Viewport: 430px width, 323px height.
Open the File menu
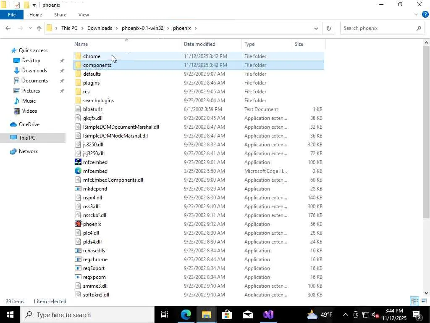pos(11,15)
